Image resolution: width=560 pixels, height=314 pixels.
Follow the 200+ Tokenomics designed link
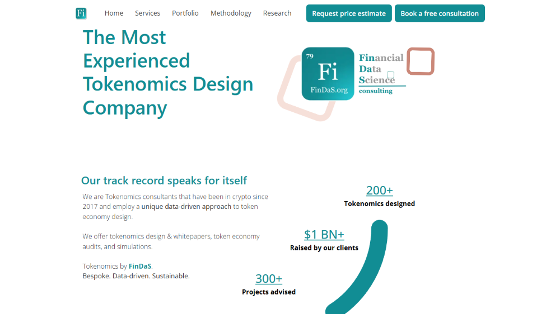(380, 191)
